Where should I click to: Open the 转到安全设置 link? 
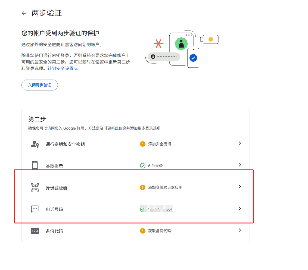pos(61,69)
